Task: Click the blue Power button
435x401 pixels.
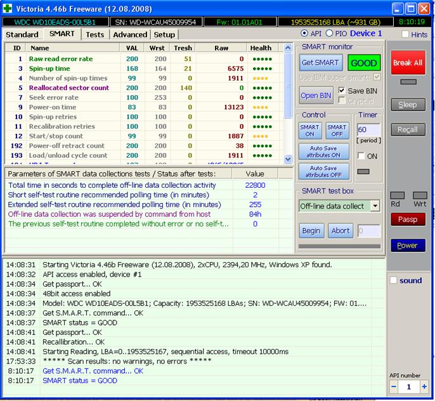Action: (x=408, y=246)
